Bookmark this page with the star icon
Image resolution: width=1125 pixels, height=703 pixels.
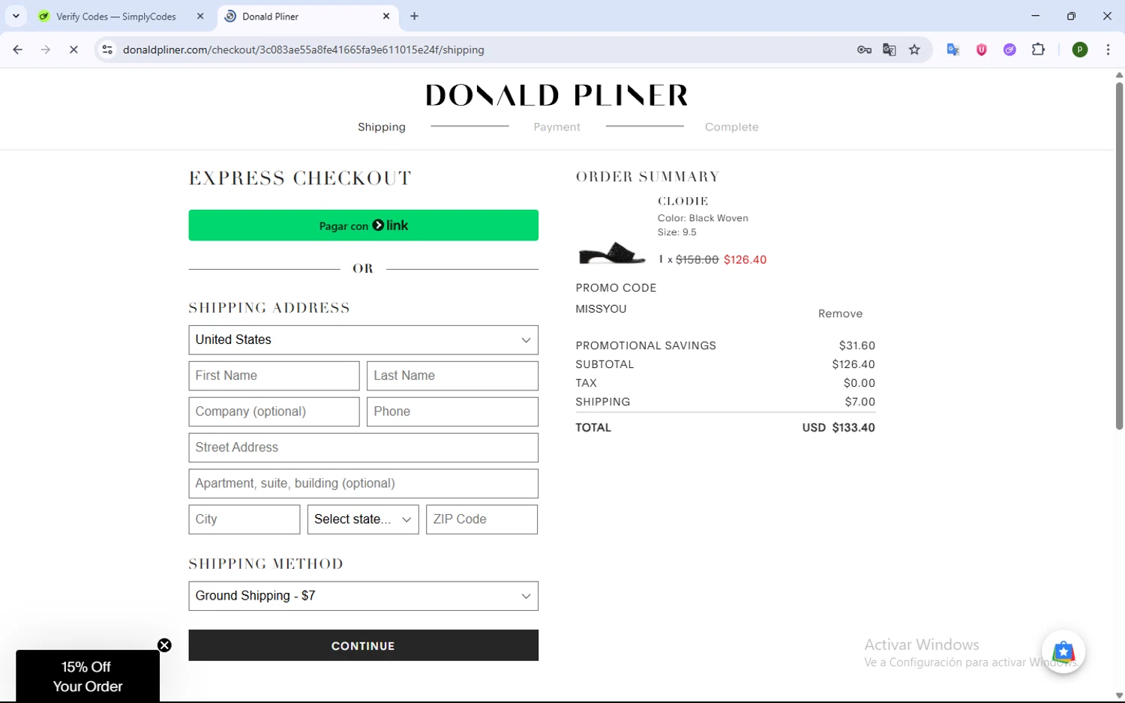click(x=914, y=49)
